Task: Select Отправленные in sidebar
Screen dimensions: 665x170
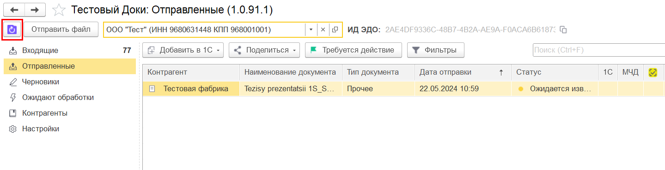Action: (x=69, y=66)
